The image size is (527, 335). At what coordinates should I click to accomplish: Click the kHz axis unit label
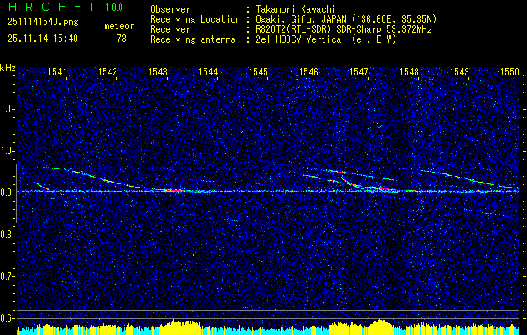point(8,68)
